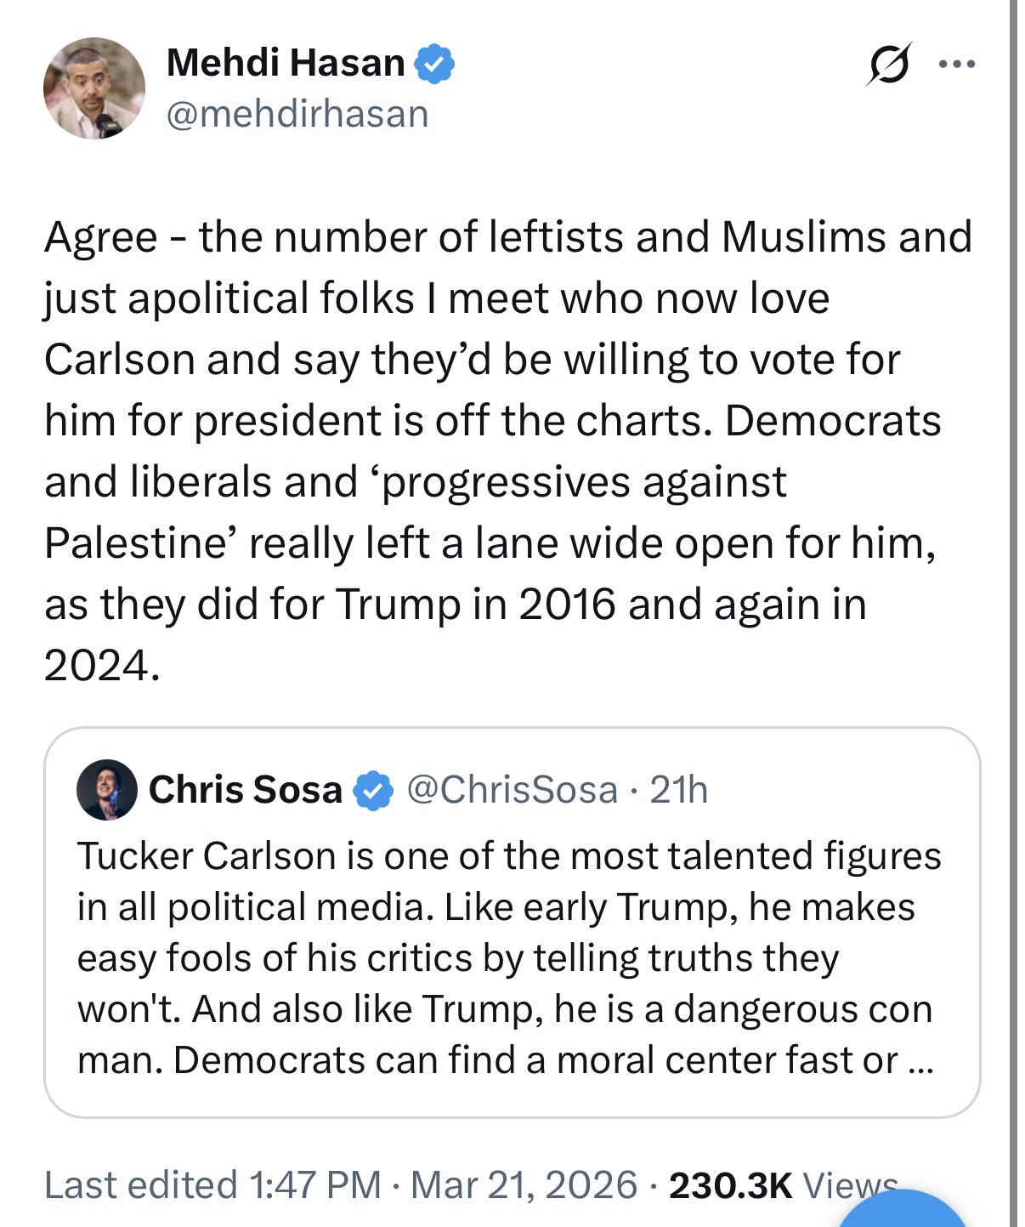The width and height of the screenshot is (1025, 1227).
Task: Select the Chris Sosa name in quote
Action: pos(245,790)
